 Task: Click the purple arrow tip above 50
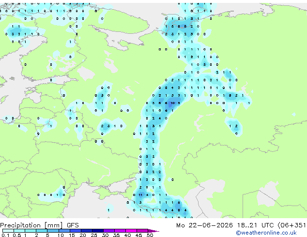[x=153, y=231]
